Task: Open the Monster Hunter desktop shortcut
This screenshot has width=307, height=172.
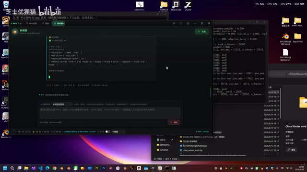Action: (x=5, y=102)
